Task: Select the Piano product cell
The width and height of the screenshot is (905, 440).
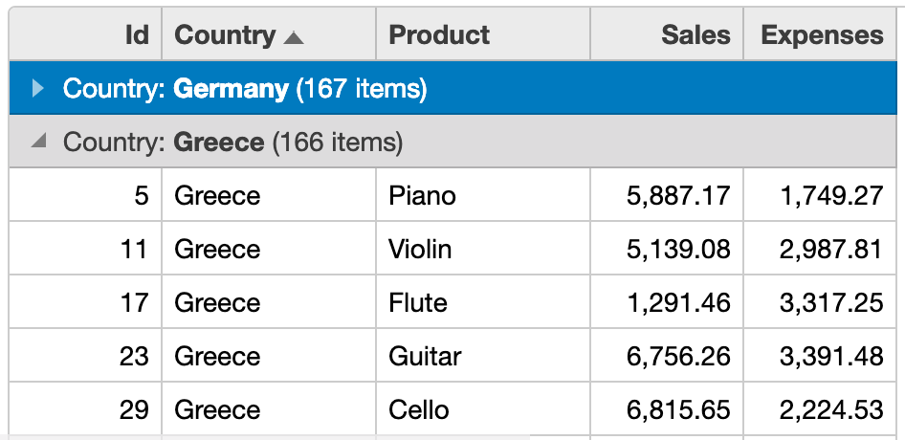Action: [483, 195]
